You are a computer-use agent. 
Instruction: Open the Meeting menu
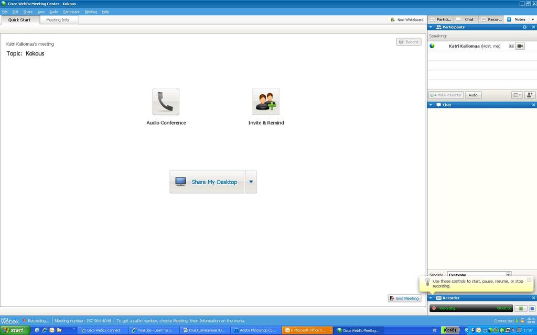pos(91,12)
